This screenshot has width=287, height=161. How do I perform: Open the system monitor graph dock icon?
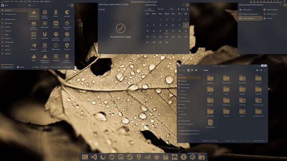pos(174,157)
